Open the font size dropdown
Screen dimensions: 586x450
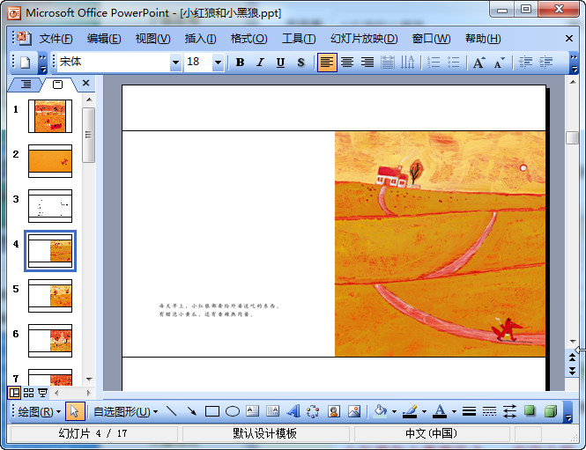218,63
